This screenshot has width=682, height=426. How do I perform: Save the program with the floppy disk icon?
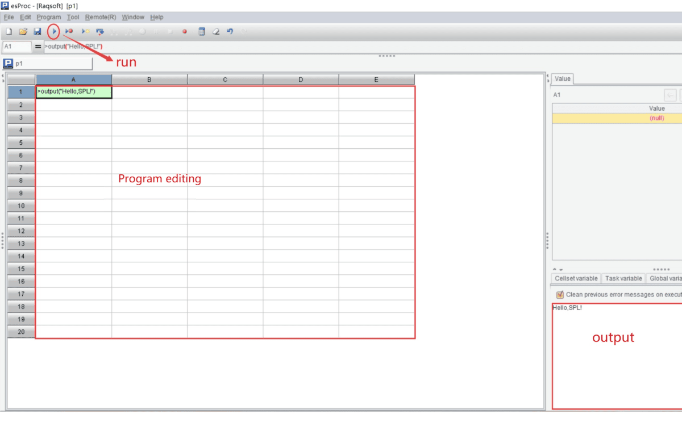tap(38, 32)
